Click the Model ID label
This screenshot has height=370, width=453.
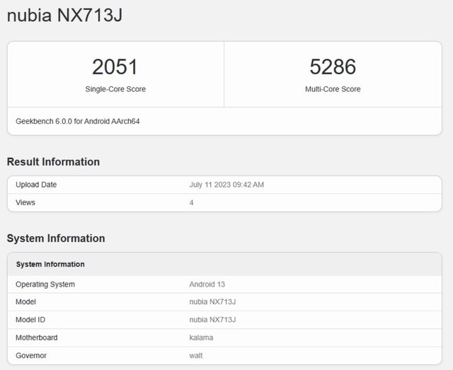[x=30, y=320]
